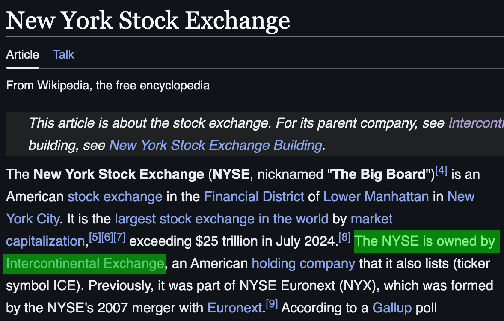Click citation 4 after "The Big Board"

point(441,171)
